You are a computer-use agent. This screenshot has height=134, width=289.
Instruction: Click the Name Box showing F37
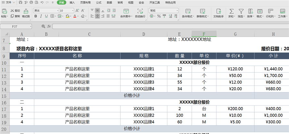tap(16, 27)
